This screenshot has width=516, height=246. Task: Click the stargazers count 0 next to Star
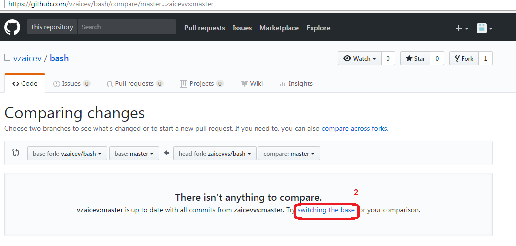[x=437, y=59]
